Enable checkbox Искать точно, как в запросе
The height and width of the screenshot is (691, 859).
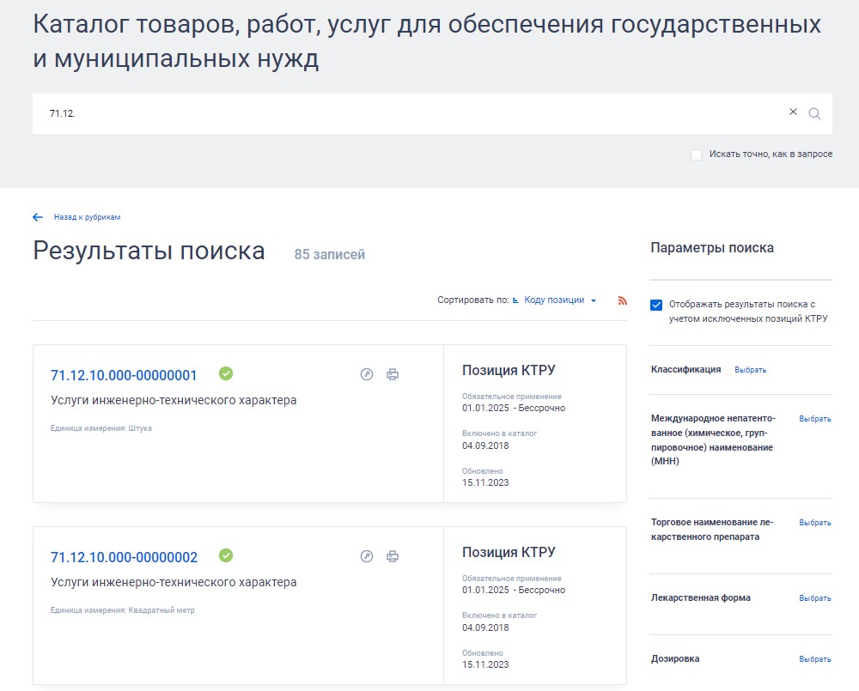(x=696, y=154)
